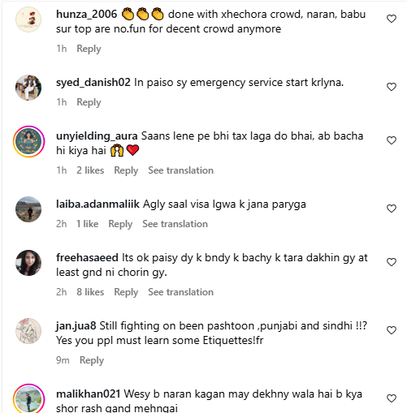View unyielding_aura's story ring avatar
This screenshot has width=407, height=413.
point(28,141)
